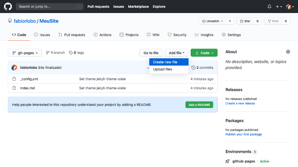
Task: Open the Insights tab
Action: [204, 35]
